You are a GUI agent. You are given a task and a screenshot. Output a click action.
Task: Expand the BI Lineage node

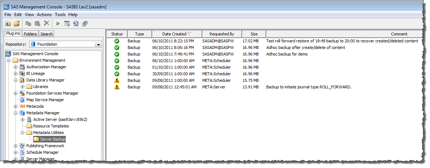click(x=16, y=73)
